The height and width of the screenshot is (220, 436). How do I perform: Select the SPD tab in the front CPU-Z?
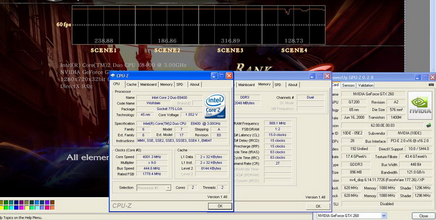point(180,85)
